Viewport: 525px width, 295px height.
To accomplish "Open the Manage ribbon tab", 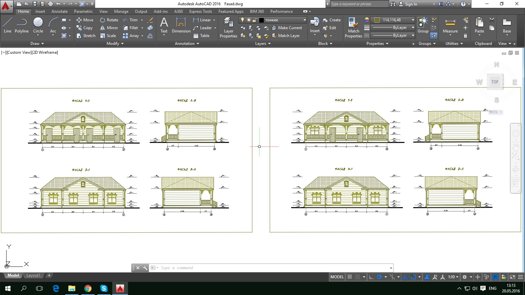I will [121, 11].
